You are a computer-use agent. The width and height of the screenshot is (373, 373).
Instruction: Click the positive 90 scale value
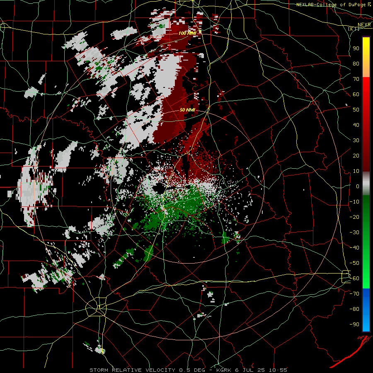[x=356, y=48]
